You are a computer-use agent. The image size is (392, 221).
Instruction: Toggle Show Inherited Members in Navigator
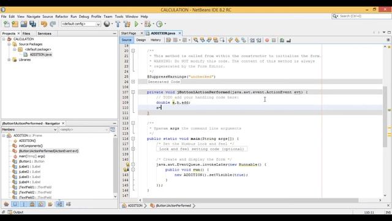coord(7,204)
